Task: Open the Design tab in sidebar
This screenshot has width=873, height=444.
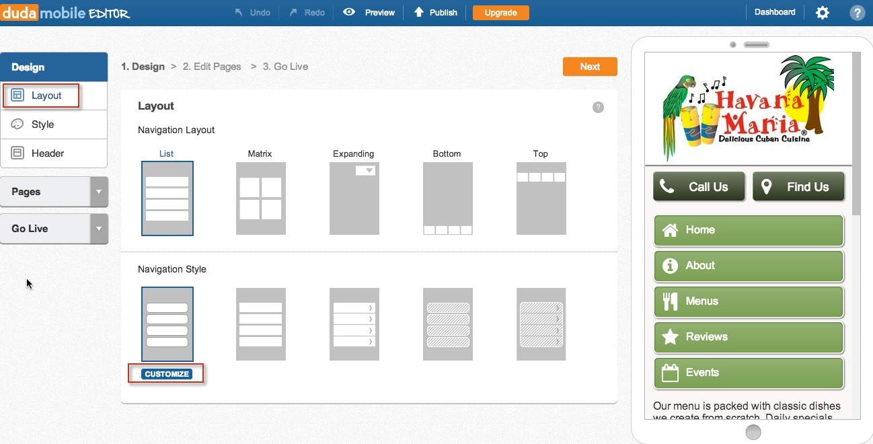Action: (54, 67)
